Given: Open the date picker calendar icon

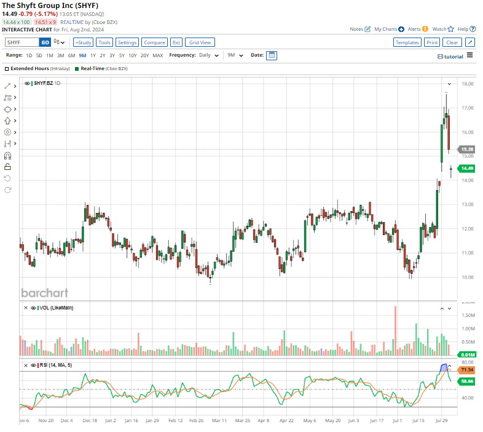Looking at the screenshot, I should [x=272, y=55].
